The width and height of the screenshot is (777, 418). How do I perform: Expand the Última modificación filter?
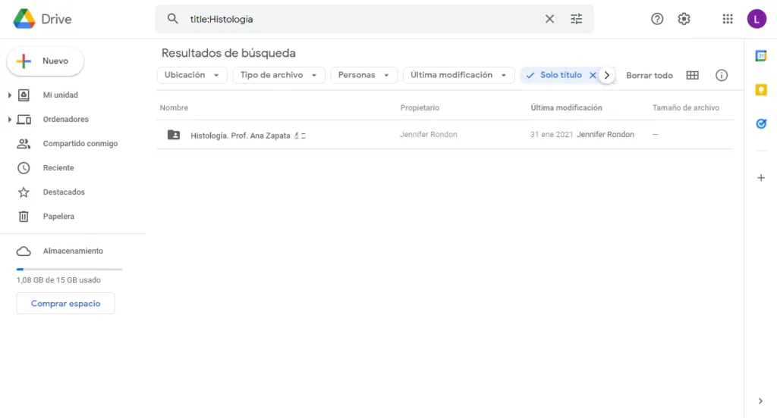coord(458,75)
